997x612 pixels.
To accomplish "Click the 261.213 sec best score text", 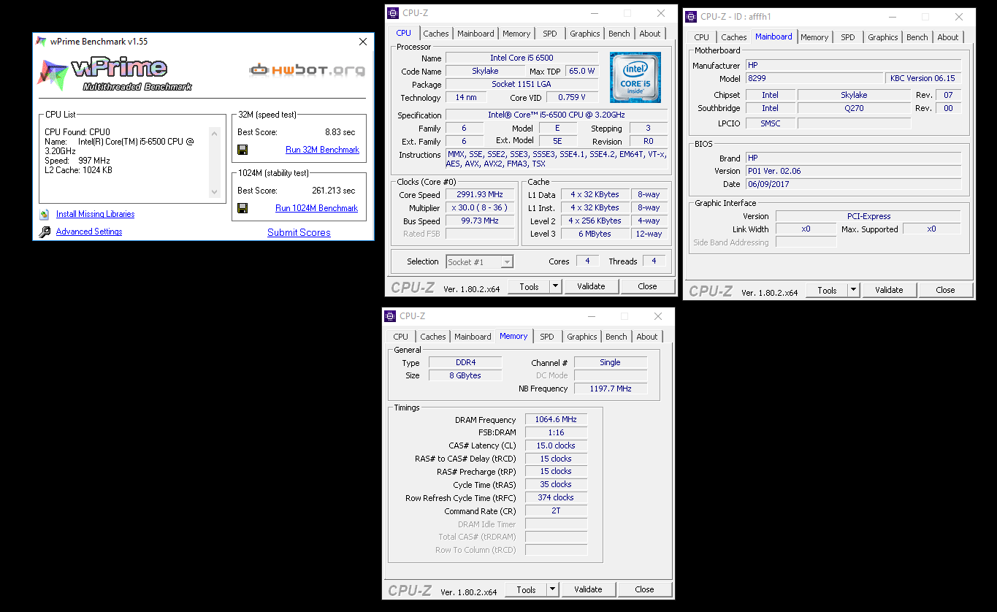I will pos(333,191).
